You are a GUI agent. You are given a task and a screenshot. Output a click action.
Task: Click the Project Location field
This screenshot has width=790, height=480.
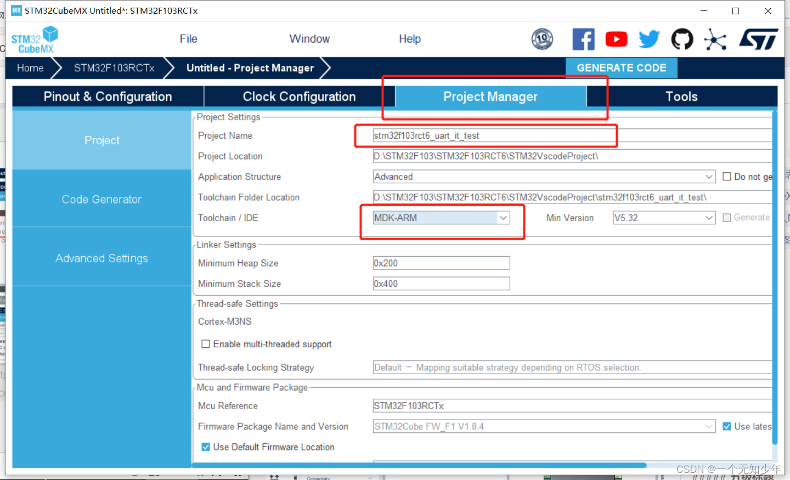pos(572,156)
